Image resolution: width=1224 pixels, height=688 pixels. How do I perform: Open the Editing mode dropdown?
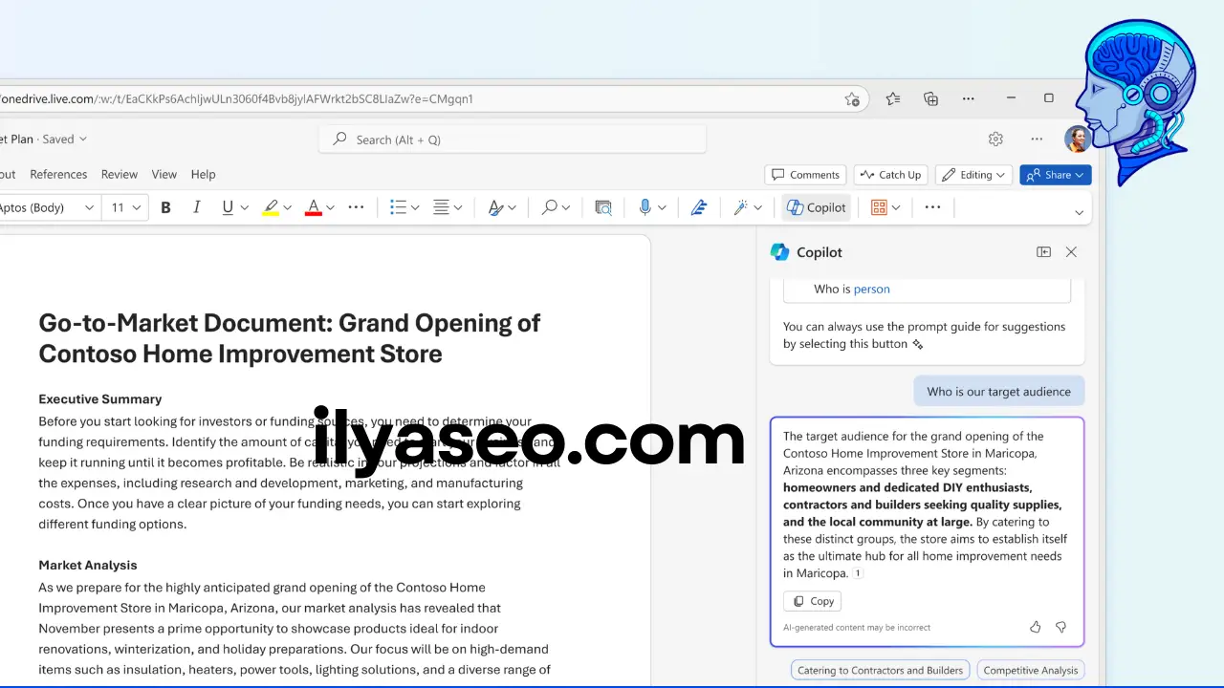pos(974,175)
